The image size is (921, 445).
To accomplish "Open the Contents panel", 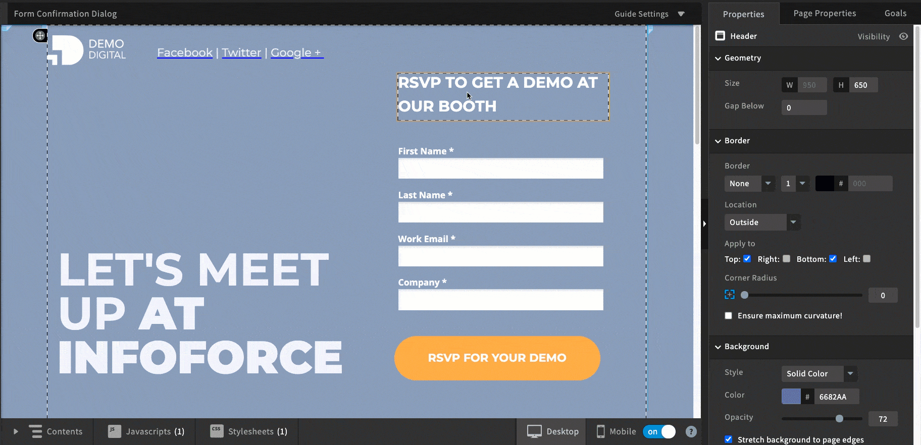I will click(56, 431).
